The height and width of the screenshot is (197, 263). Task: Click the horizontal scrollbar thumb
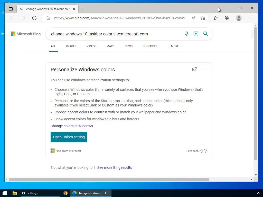[x=109, y=179]
